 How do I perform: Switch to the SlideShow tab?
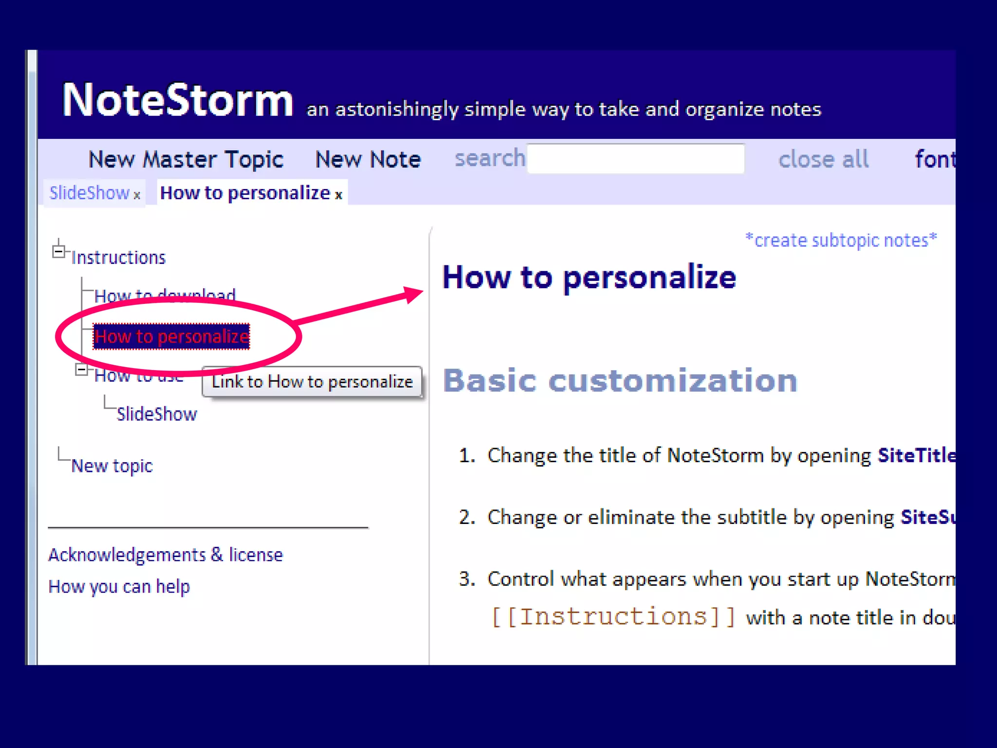point(89,193)
